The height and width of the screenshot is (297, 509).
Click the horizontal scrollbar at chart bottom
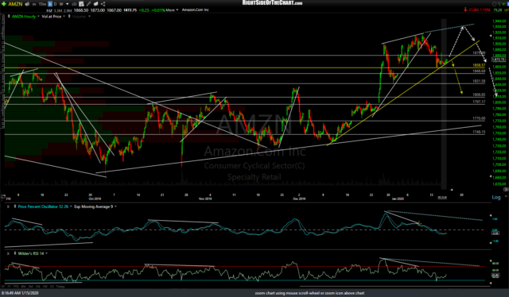click(x=394, y=287)
